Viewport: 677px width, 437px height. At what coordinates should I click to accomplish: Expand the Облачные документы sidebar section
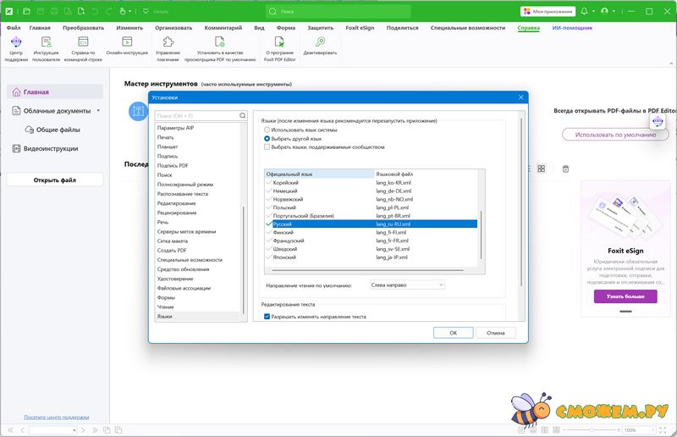click(x=98, y=110)
